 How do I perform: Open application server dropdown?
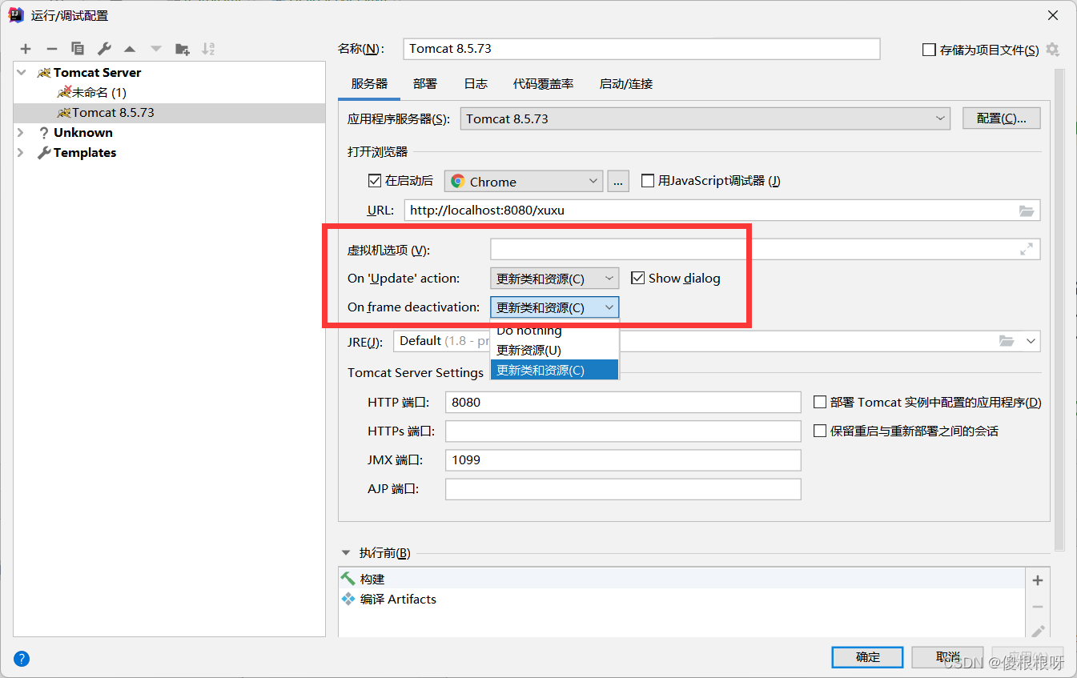[x=705, y=118]
